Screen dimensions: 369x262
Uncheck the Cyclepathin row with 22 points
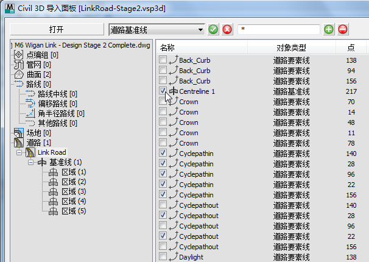[x=163, y=184]
